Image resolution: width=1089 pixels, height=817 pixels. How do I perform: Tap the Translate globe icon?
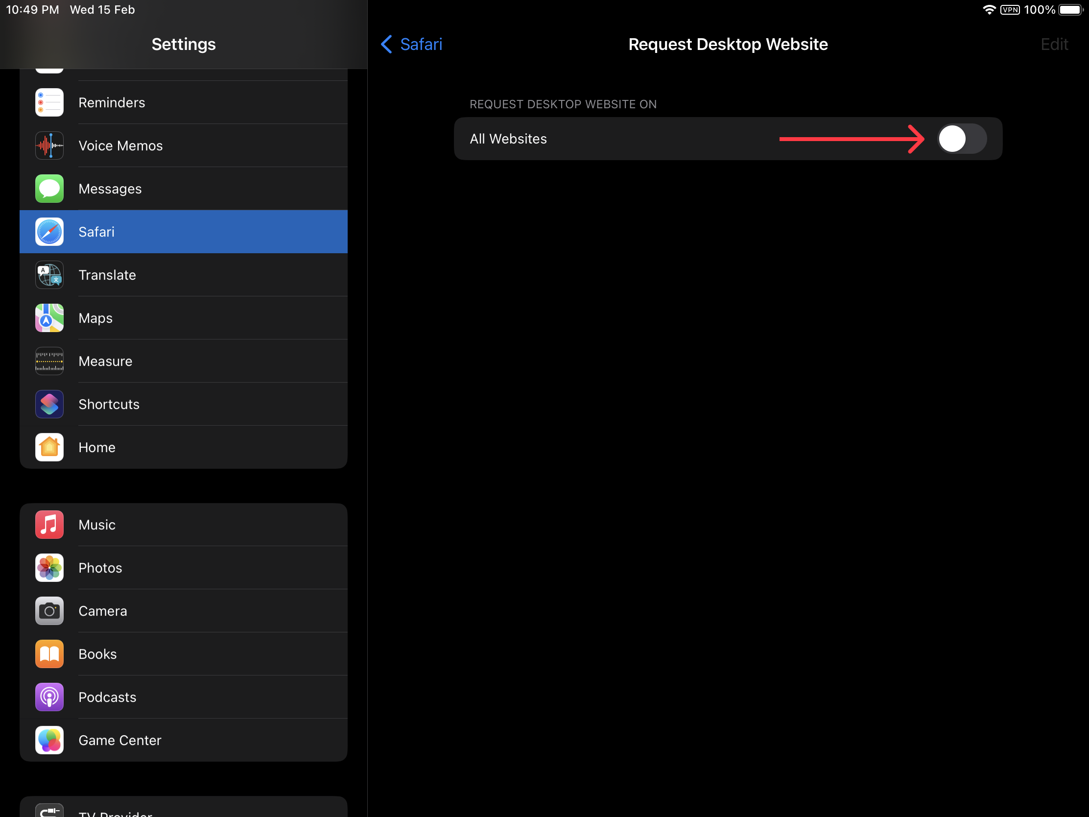[49, 275]
